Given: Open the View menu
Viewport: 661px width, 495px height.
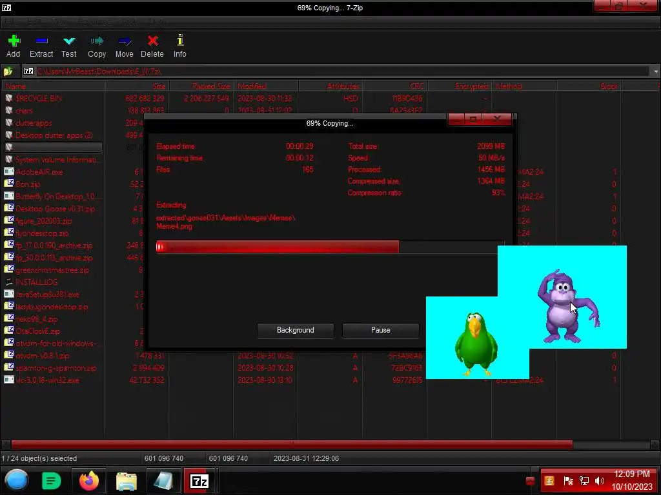Looking at the screenshot, I should (59, 21).
